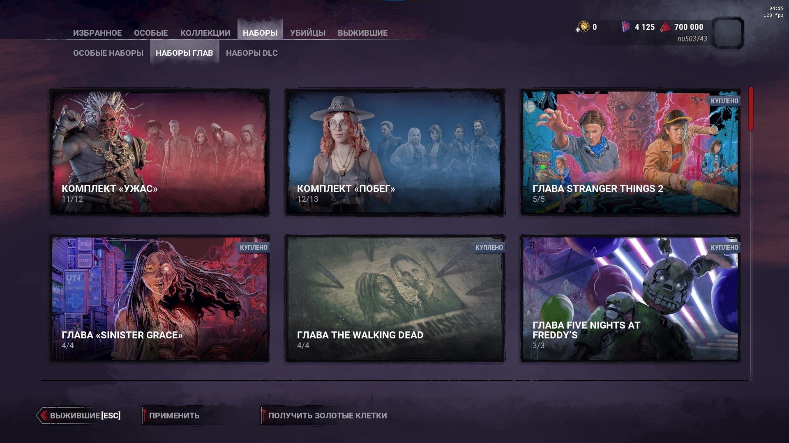Image resolution: width=789 pixels, height=443 pixels.
Task: Select the Stranger Things 2 chapter
Action: (x=630, y=152)
